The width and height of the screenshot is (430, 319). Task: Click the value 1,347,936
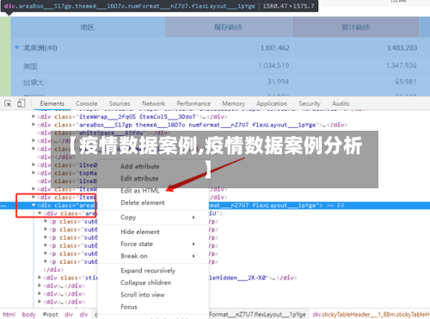tap(401, 65)
